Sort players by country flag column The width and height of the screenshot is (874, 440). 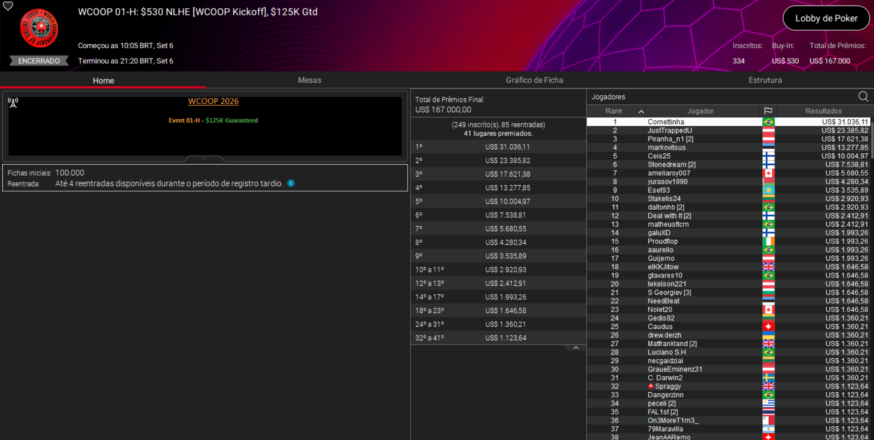tap(768, 111)
